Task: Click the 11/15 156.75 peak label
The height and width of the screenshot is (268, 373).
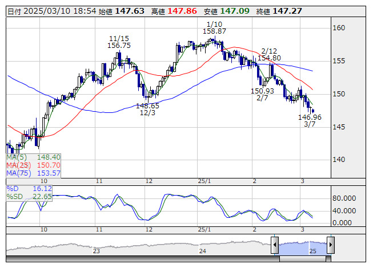Action: [x=119, y=42]
